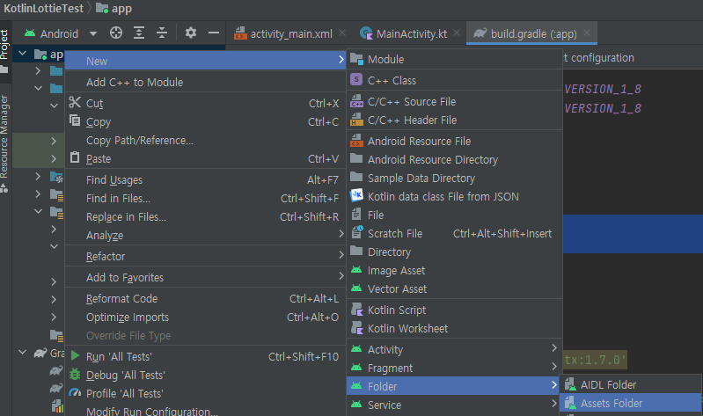Select Directory in New submenu
The width and height of the screenshot is (703, 416).
pos(454,252)
